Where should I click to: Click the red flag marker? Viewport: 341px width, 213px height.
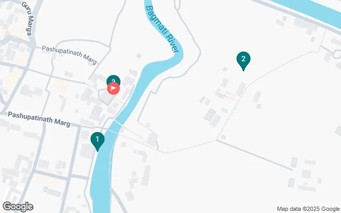pos(113,88)
